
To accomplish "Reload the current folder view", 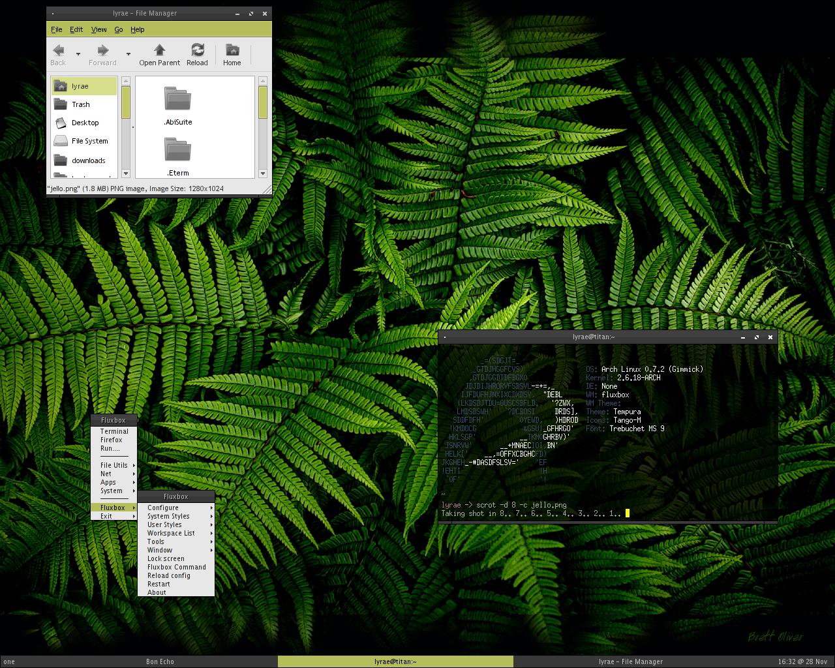I will tap(197, 55).
